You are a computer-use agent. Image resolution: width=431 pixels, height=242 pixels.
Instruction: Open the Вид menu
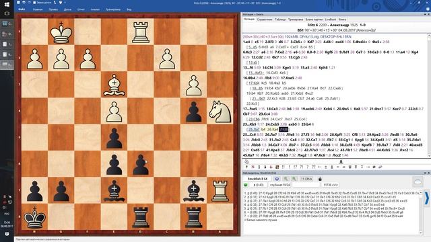pyautogui.click(x=129, y=9)
